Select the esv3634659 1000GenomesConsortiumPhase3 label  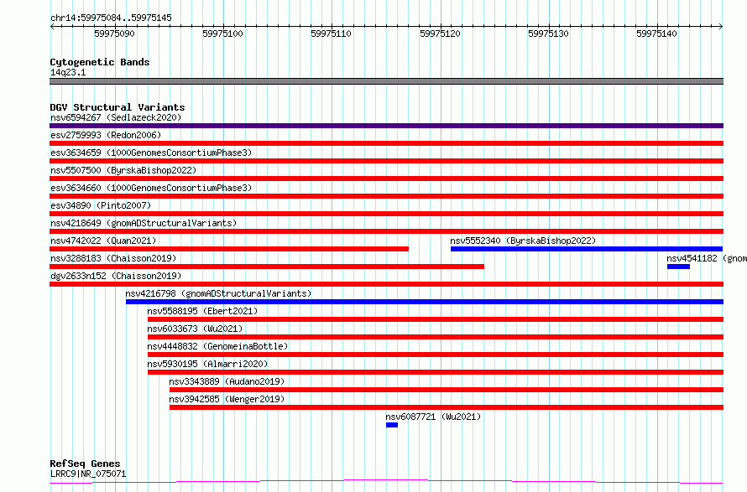point(151,153)
